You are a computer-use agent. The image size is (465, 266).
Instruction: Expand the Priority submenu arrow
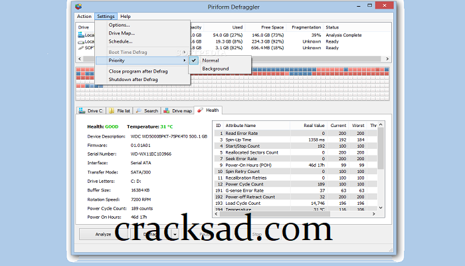[x=185, y=61]
